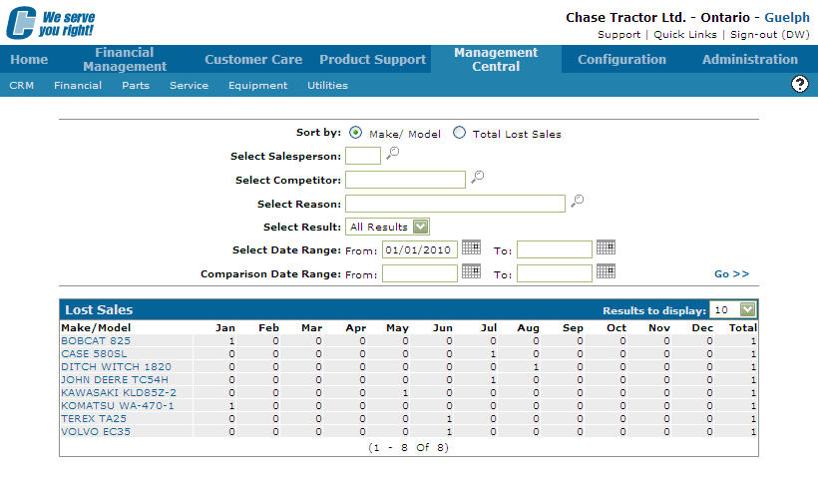Viewport: 818px width, 478px height.
Task: Search competitor with magnifier icon
Action: coord(478,177)
